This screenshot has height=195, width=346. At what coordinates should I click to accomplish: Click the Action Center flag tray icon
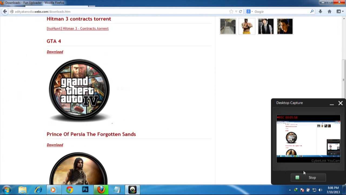tap(302, 190)
